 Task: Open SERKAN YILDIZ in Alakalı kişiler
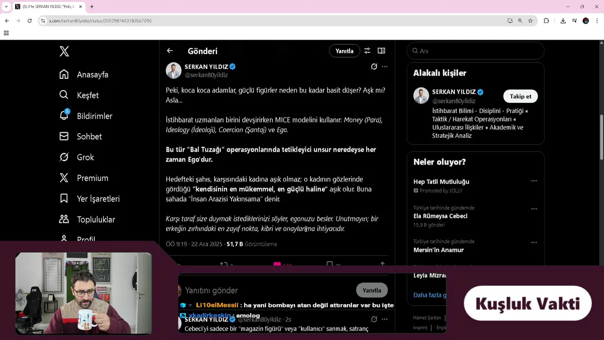tap(454, 92)
